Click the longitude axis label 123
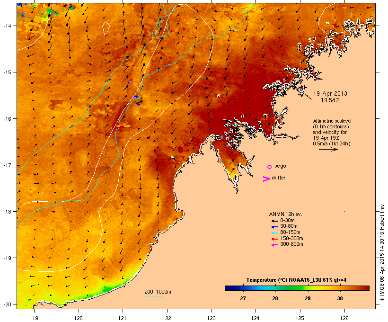 click(212, 318)
